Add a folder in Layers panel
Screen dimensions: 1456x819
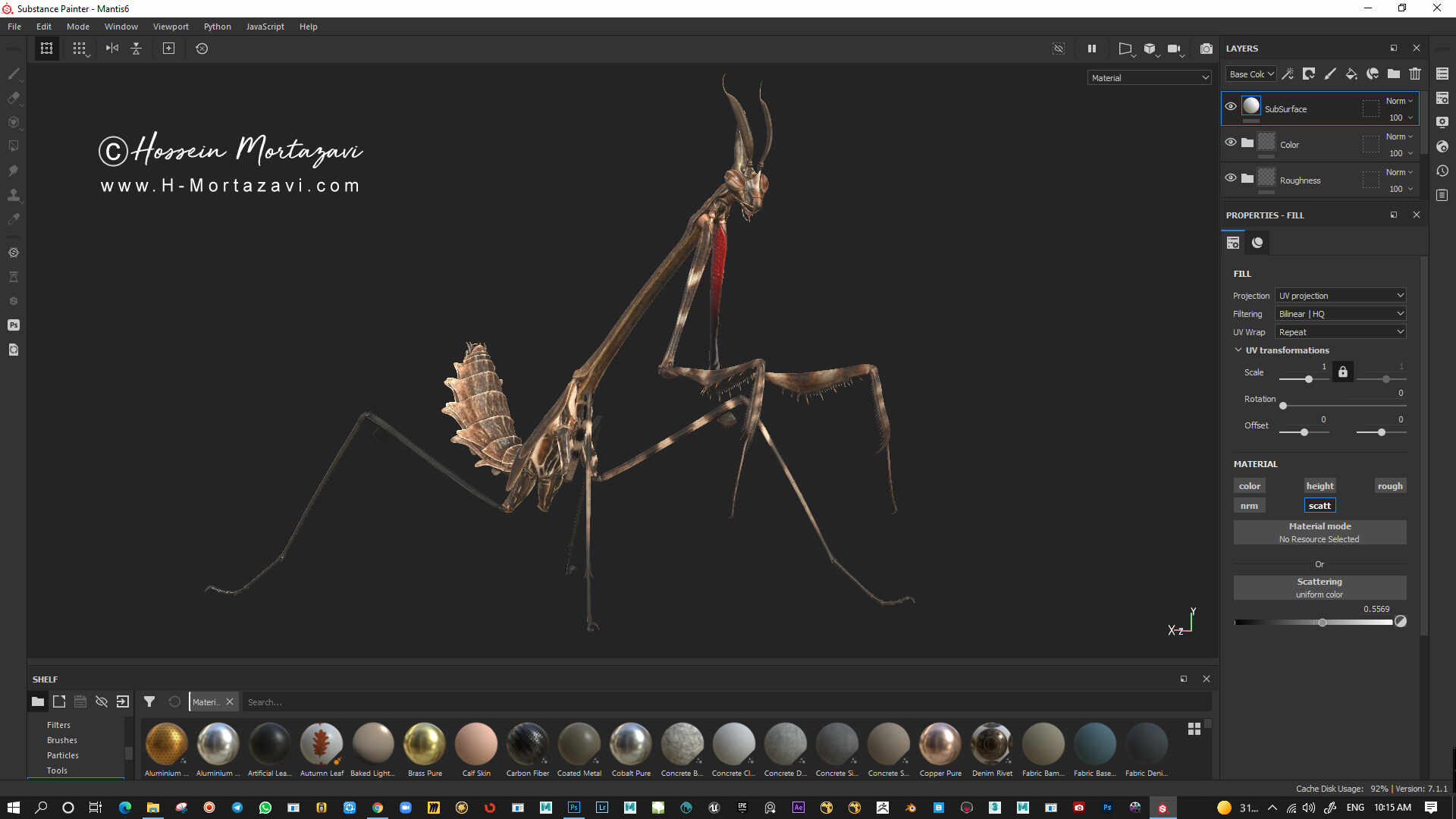1394,74
